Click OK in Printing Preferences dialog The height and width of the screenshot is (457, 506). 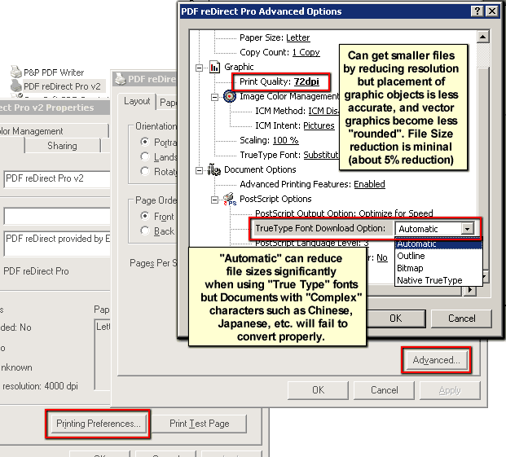319,390
